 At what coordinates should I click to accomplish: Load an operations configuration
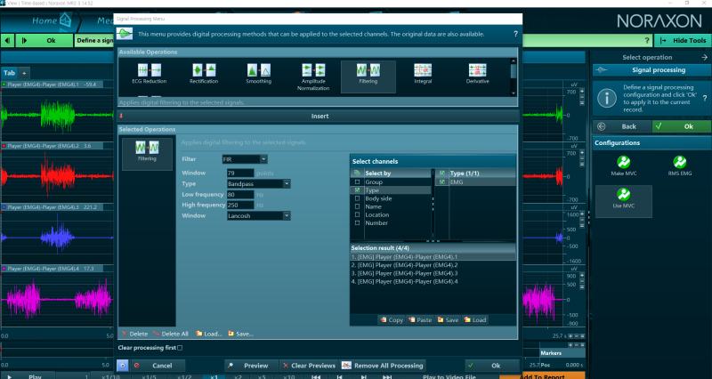pos(208,334)
